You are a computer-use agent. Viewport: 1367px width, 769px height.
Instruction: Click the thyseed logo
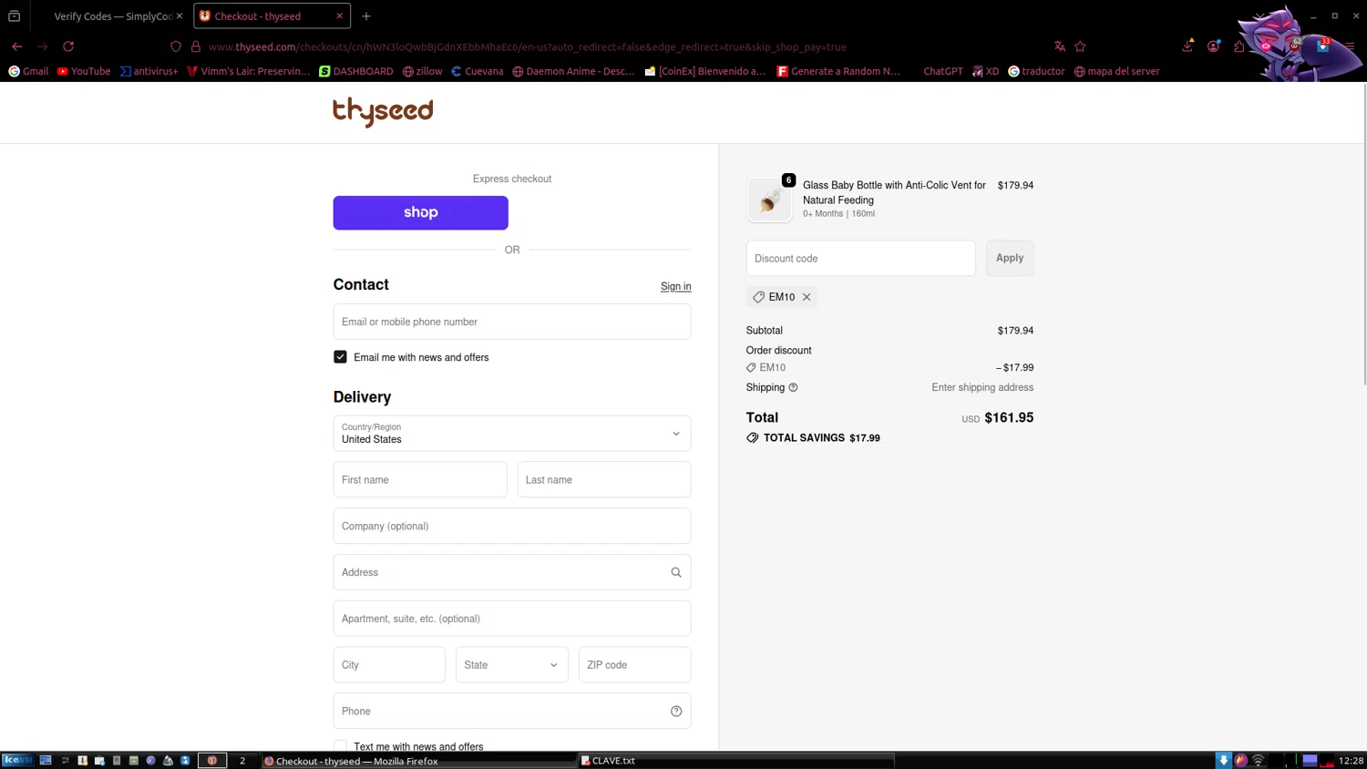383,112
